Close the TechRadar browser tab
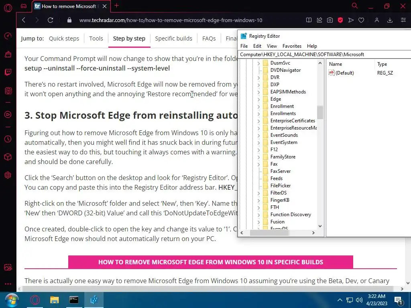Image resolution: width=411 pixels, height=308 pixels. pyautogui.click(x=105, y=6)
